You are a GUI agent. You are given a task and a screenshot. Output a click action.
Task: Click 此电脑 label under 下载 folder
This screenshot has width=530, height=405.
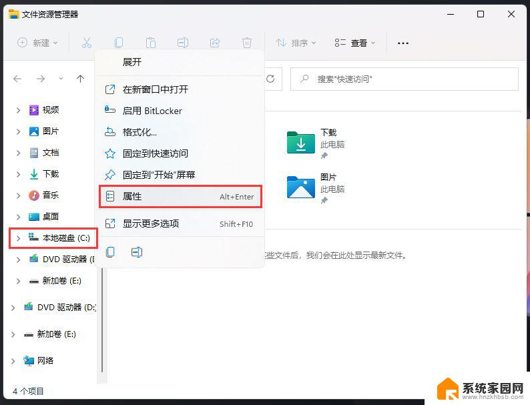(332, 145)
